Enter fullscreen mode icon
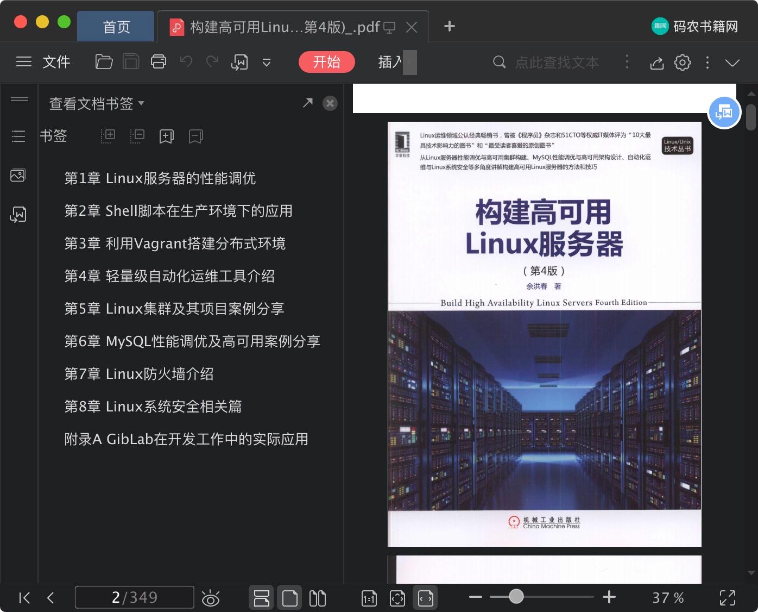This screenshot has width=758, height=612. (x=728, y=598)
